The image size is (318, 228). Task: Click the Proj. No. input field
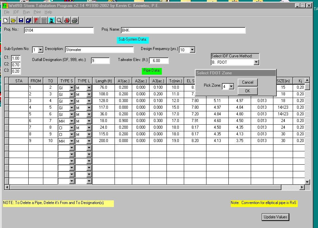coord(59,30)
